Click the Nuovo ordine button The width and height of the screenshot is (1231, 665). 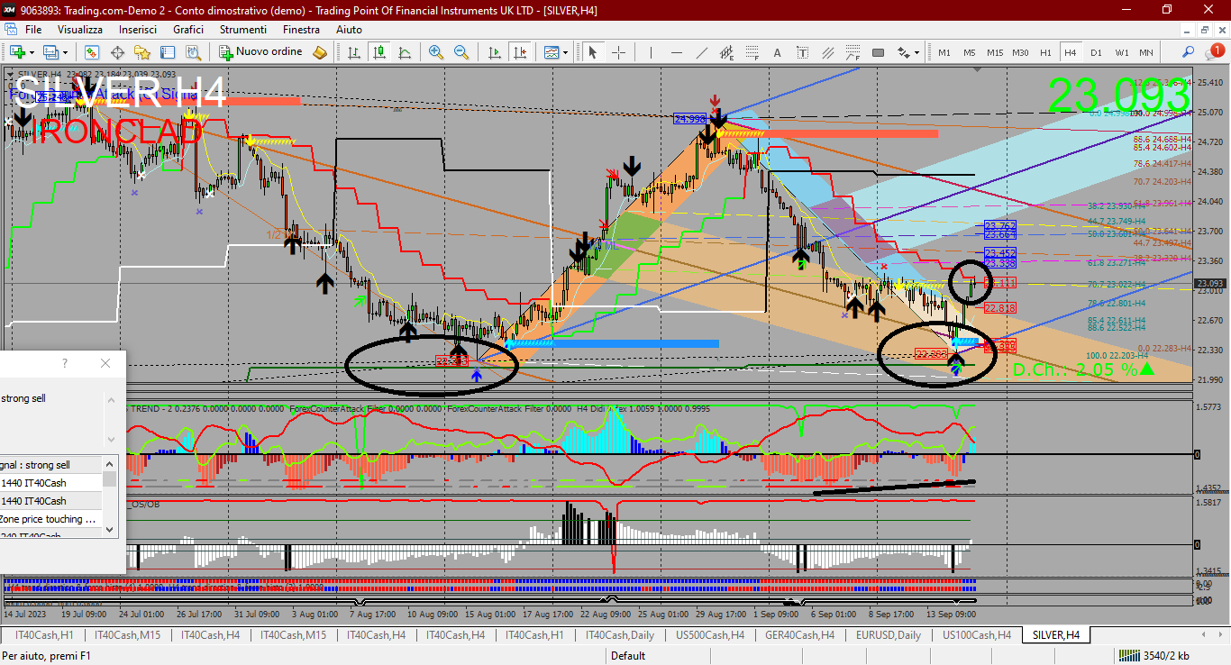[x=260, y=52]
